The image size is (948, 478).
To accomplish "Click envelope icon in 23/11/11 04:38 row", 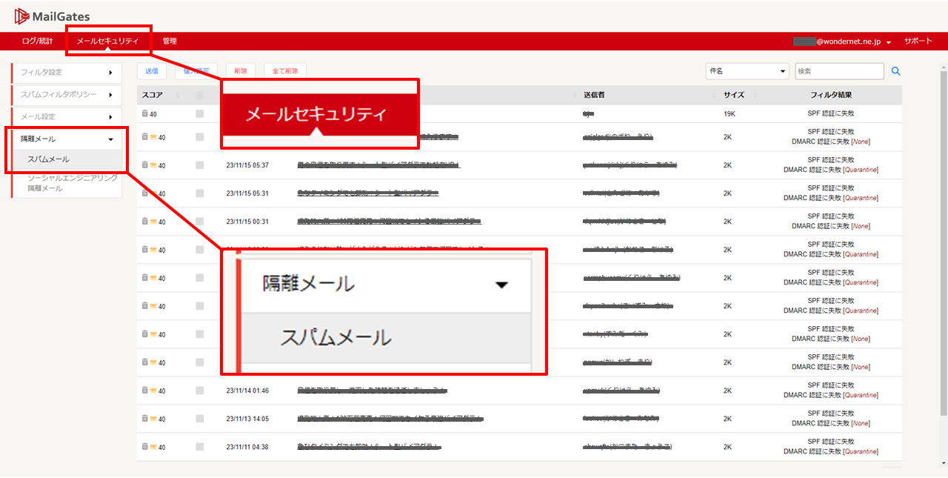I will coord(154,448).
